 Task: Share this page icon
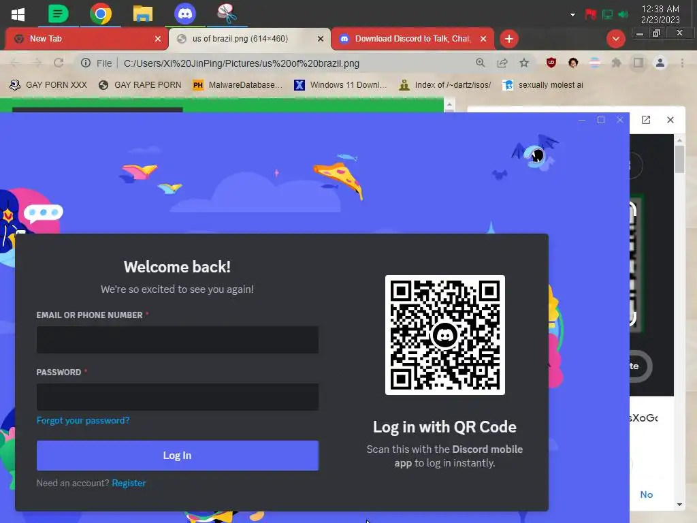(x=502, y=63)
